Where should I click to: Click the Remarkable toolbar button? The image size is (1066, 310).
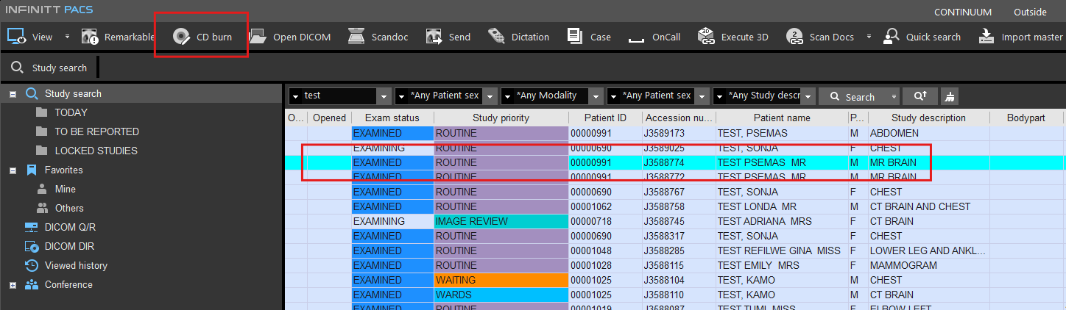click(x=117, y=37)
